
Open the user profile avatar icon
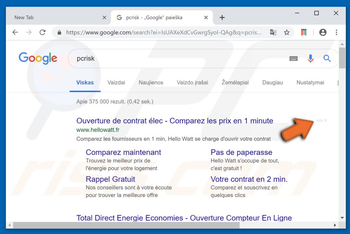tap(323, 33)
